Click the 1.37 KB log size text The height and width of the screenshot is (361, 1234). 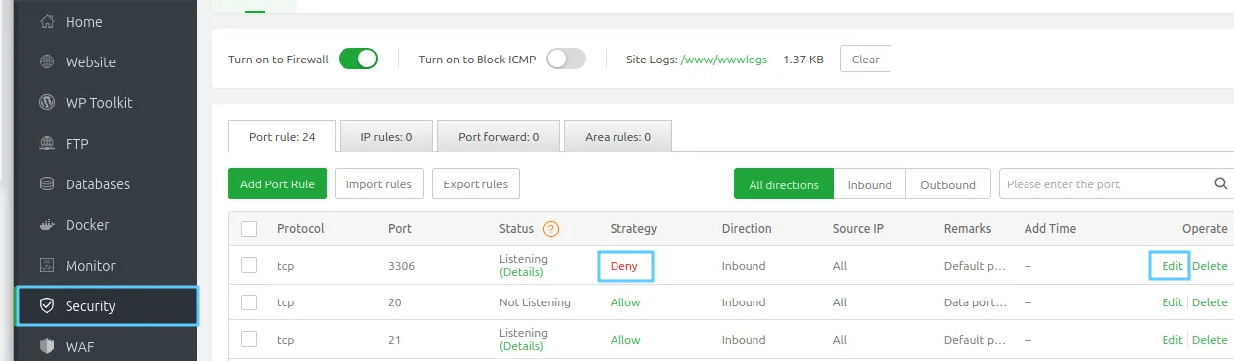(803, 60)
